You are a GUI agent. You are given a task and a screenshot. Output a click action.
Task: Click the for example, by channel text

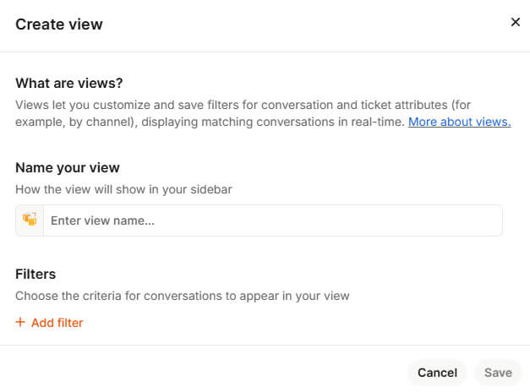click(x=83, y=122)
